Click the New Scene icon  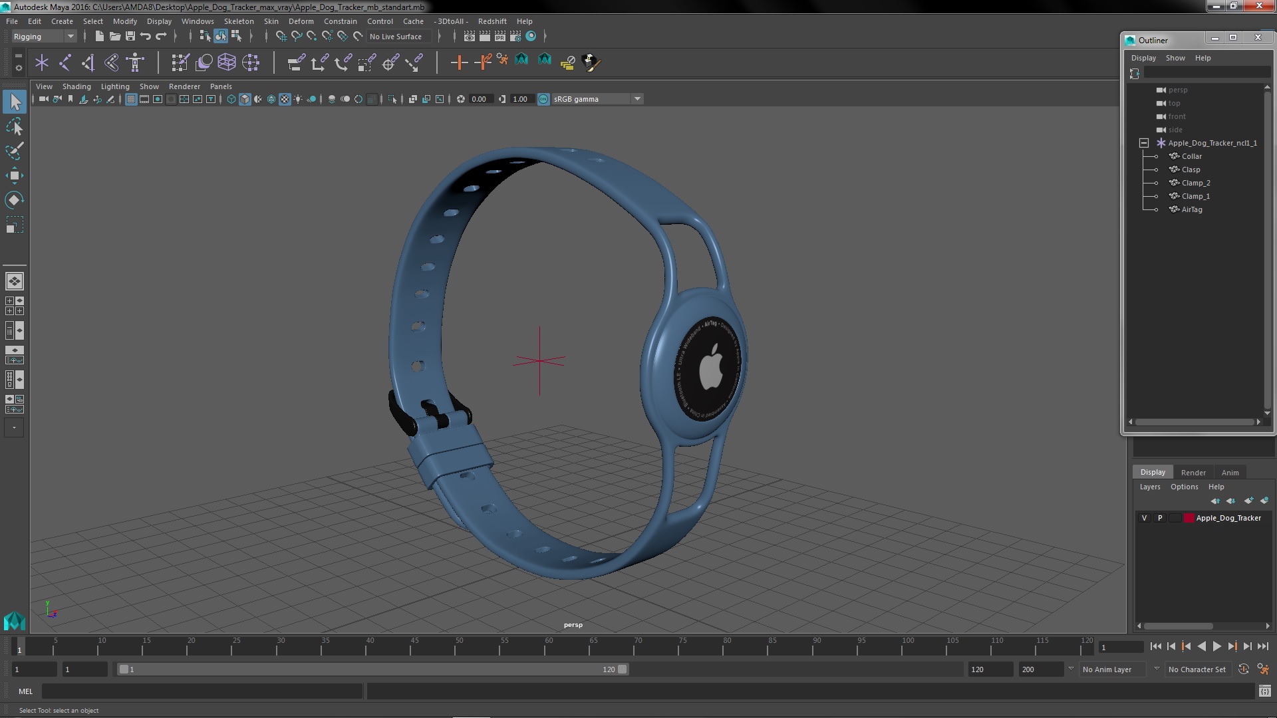coord(99,36)
